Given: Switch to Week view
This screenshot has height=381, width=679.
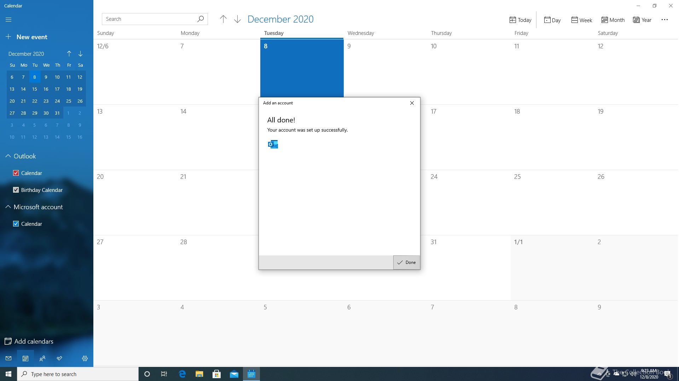Looking at the screenshot, I should click(582, 20).
